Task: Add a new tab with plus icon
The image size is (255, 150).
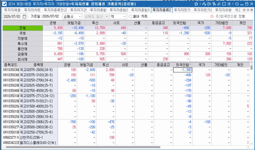Action: [x=251, y=10]
